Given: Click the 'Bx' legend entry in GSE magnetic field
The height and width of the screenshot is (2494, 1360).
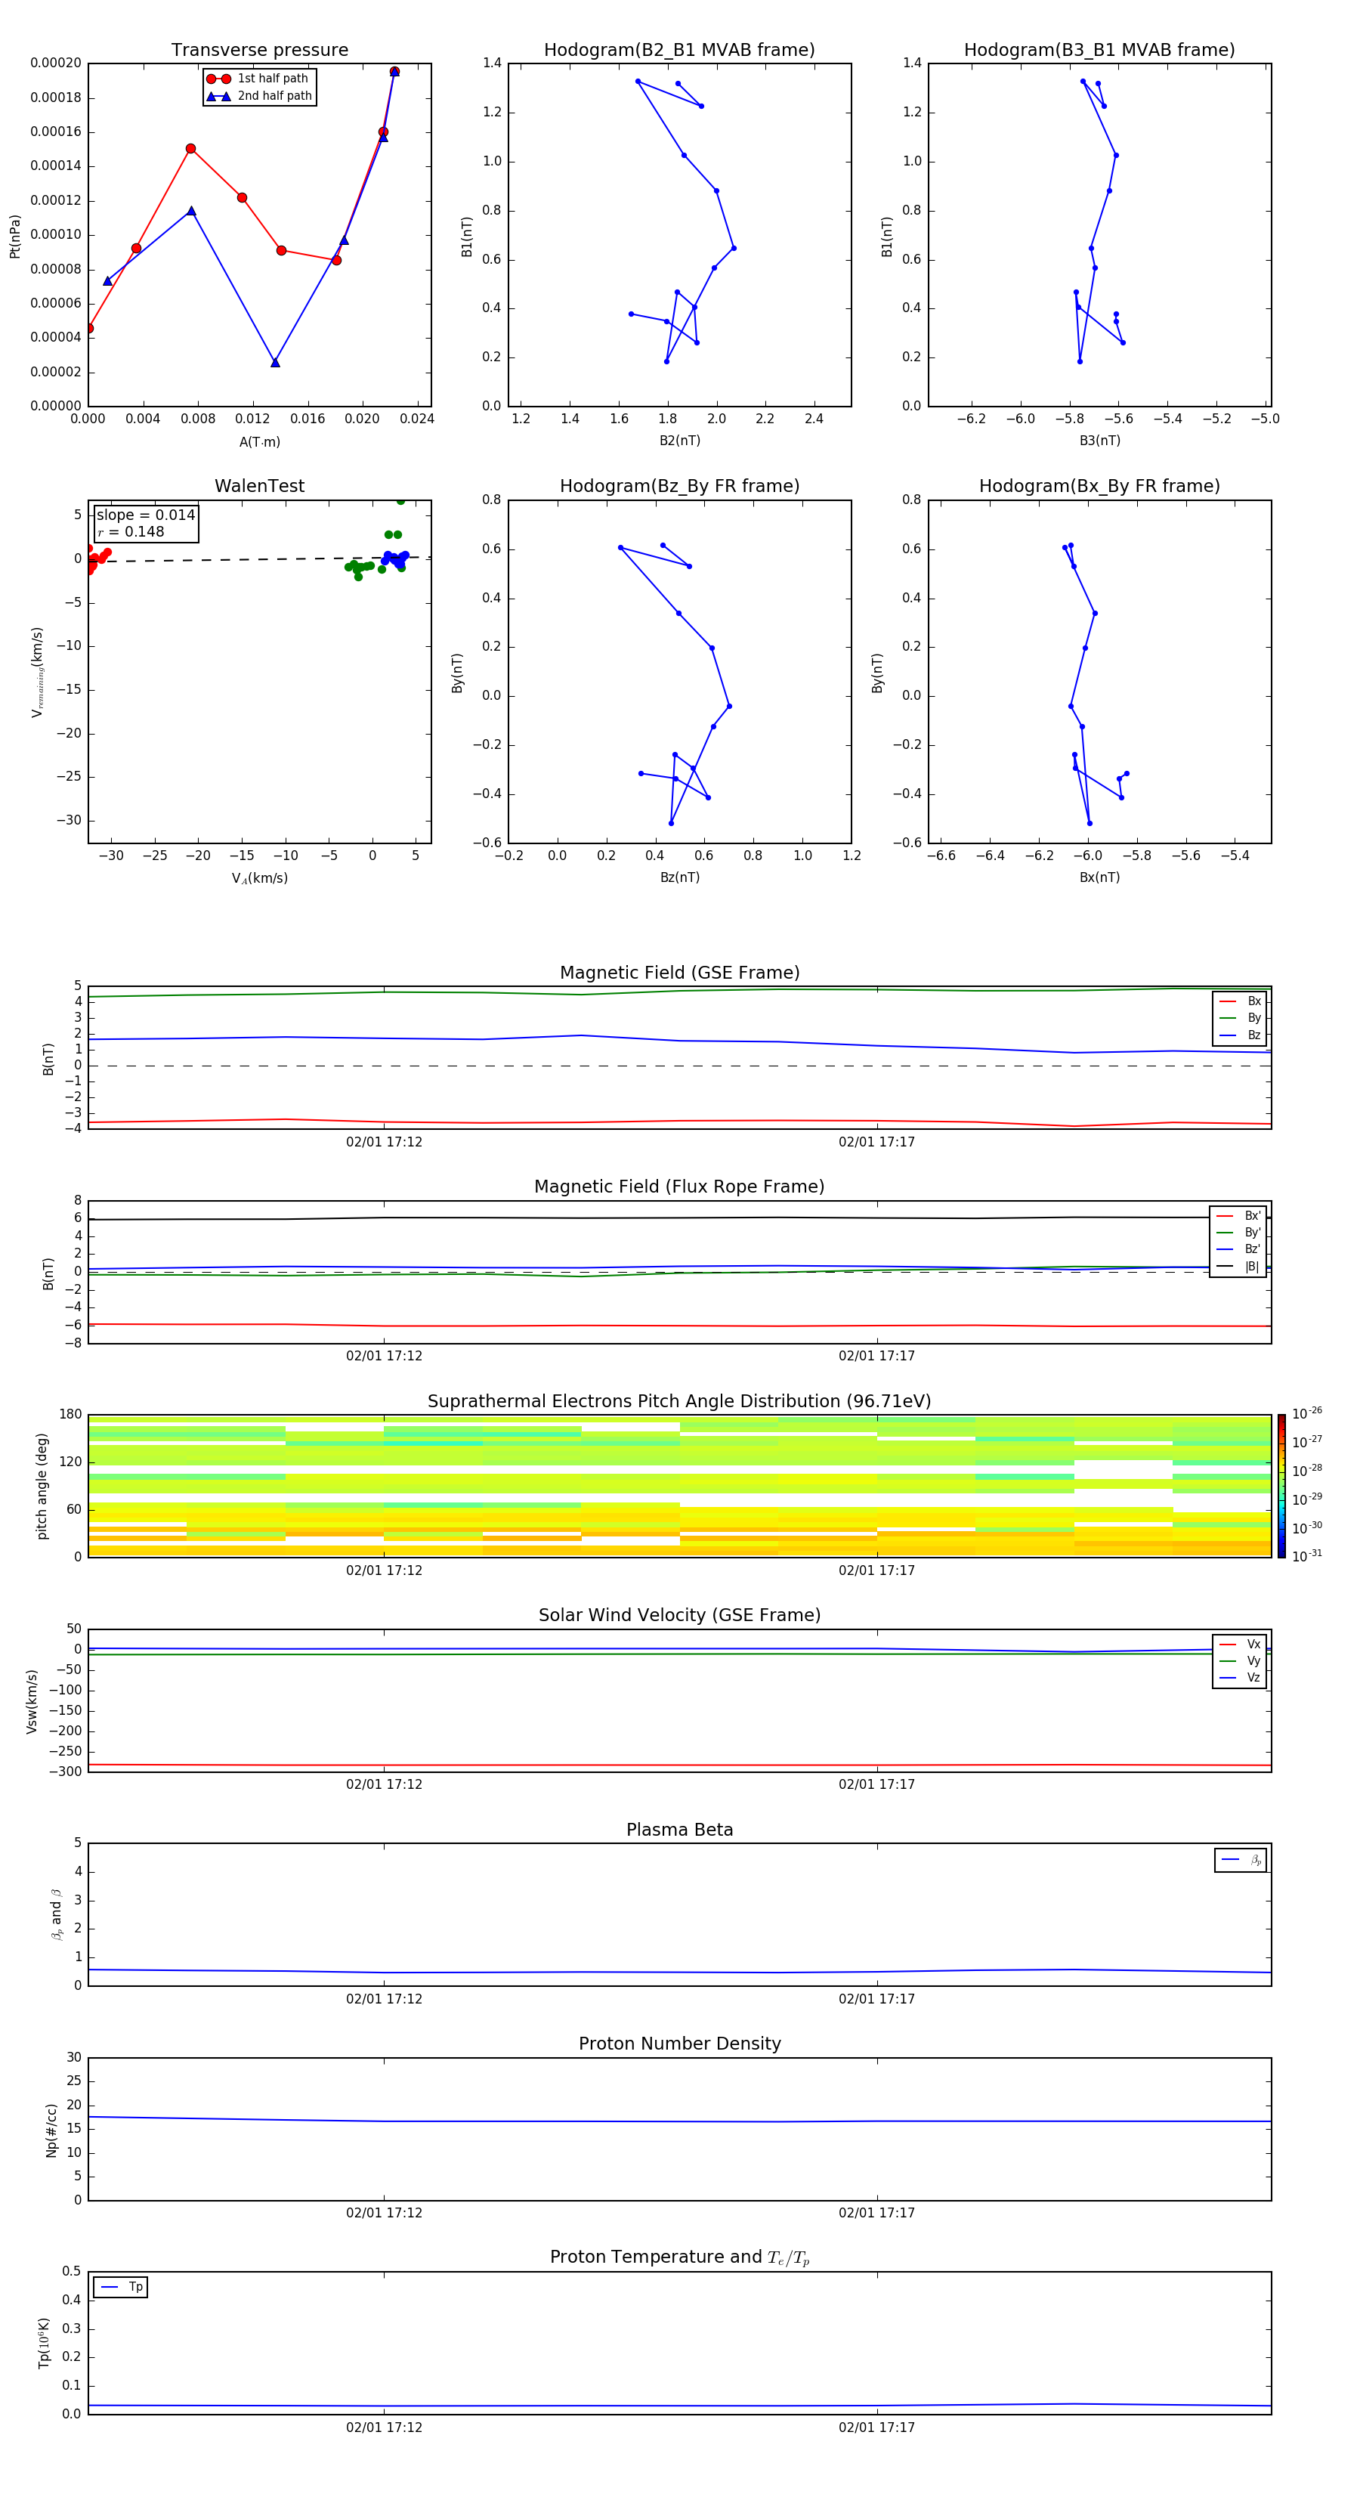Looking at the screenshot, I should pos(1240,1001).
